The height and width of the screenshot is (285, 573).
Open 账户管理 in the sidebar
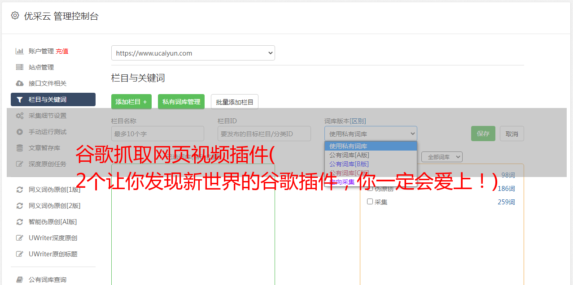(41, 51)
